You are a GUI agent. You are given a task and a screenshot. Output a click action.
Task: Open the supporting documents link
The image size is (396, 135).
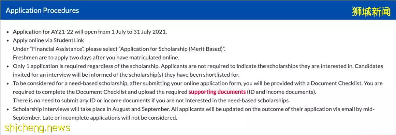[217, 92]
